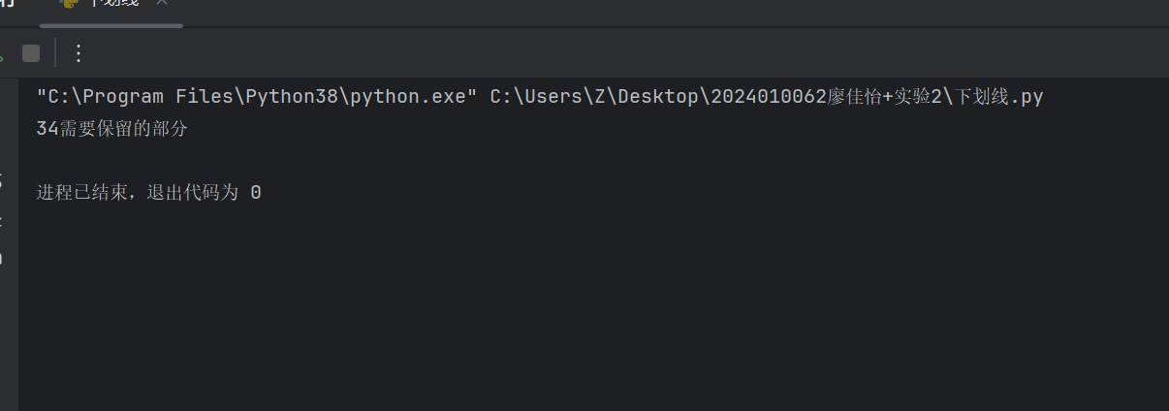The height and width of the screenshot is (411, 1169).
Task: Click the Python file icon on the 下划线 tab
Action: tap(67, 3)
